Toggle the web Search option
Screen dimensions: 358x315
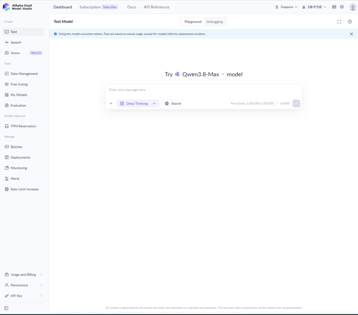tap(173, 103)
